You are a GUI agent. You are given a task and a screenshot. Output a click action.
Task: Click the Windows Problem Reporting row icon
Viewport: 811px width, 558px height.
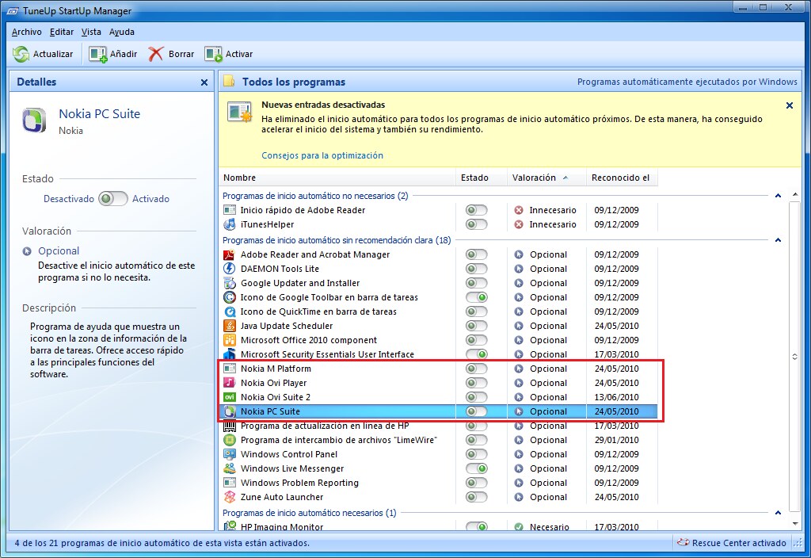click(229, 483)
